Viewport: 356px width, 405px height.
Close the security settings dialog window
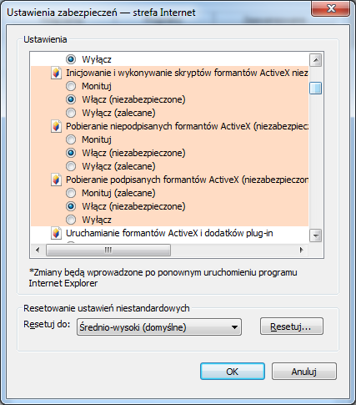(x=331, y=9)
